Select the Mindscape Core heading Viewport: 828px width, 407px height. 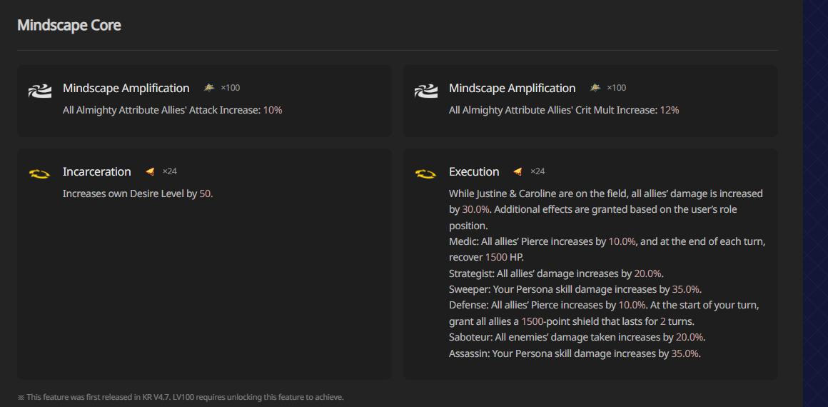[x=69, y=25]
